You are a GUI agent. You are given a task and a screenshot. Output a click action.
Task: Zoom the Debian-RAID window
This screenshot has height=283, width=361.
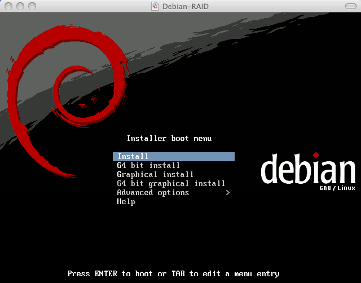click(31, 6)
